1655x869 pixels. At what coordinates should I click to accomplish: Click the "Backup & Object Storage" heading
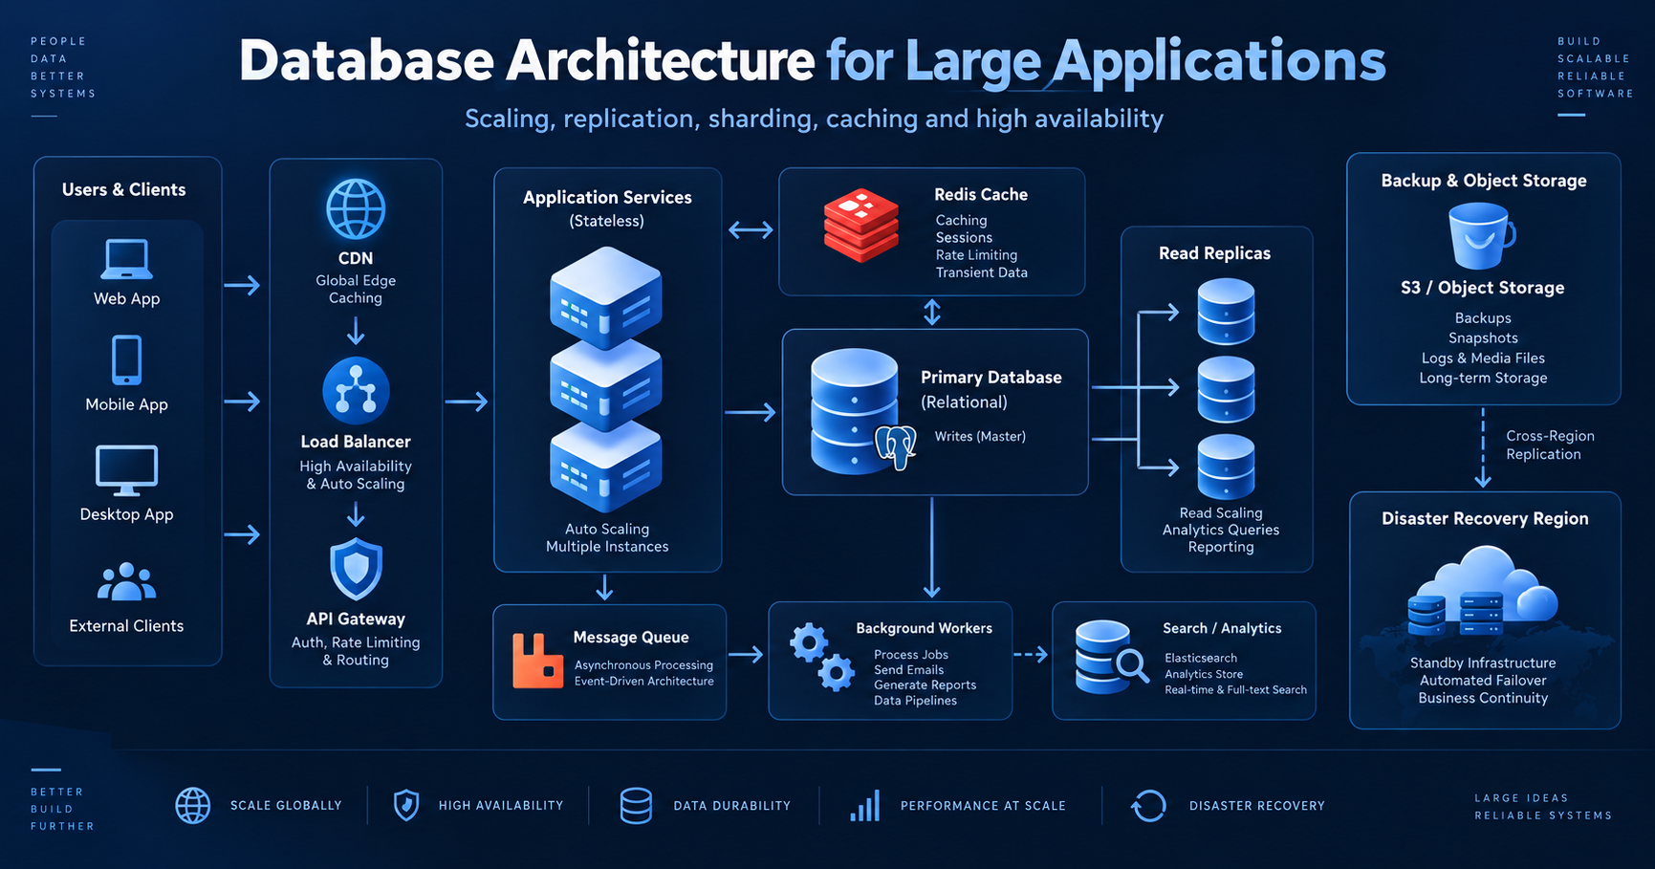[x=1484, y=181]
